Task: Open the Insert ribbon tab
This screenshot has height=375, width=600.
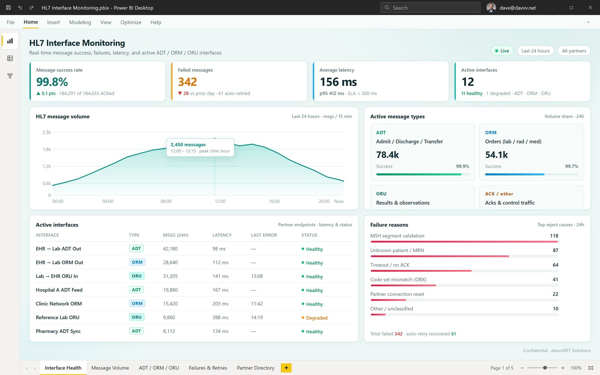Action: point(53,22)
